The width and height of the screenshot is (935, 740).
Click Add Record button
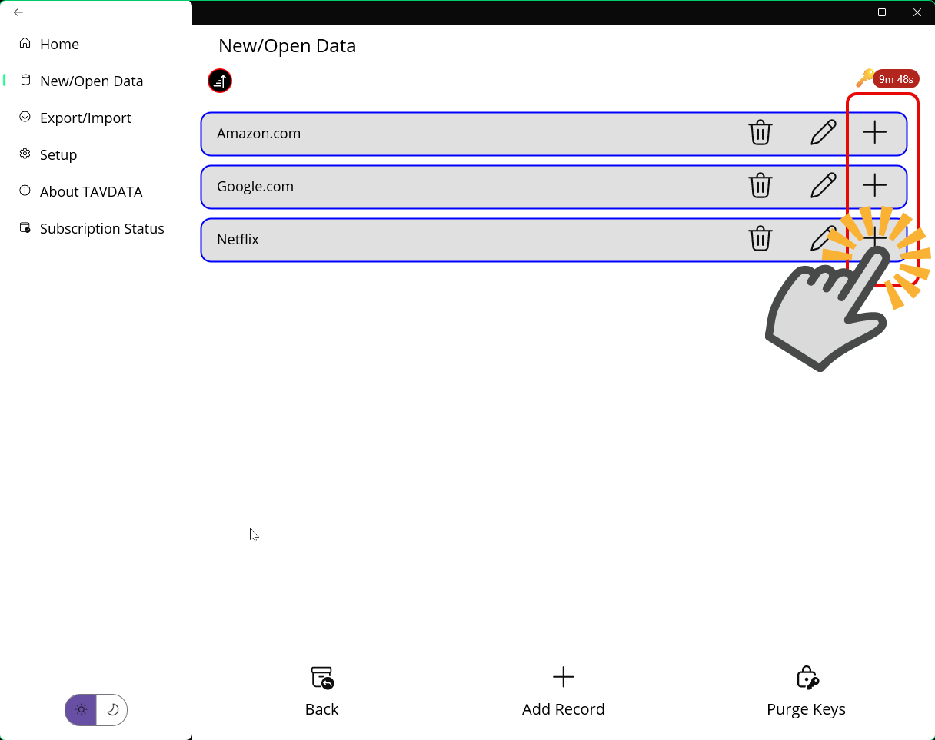[563, 692]
